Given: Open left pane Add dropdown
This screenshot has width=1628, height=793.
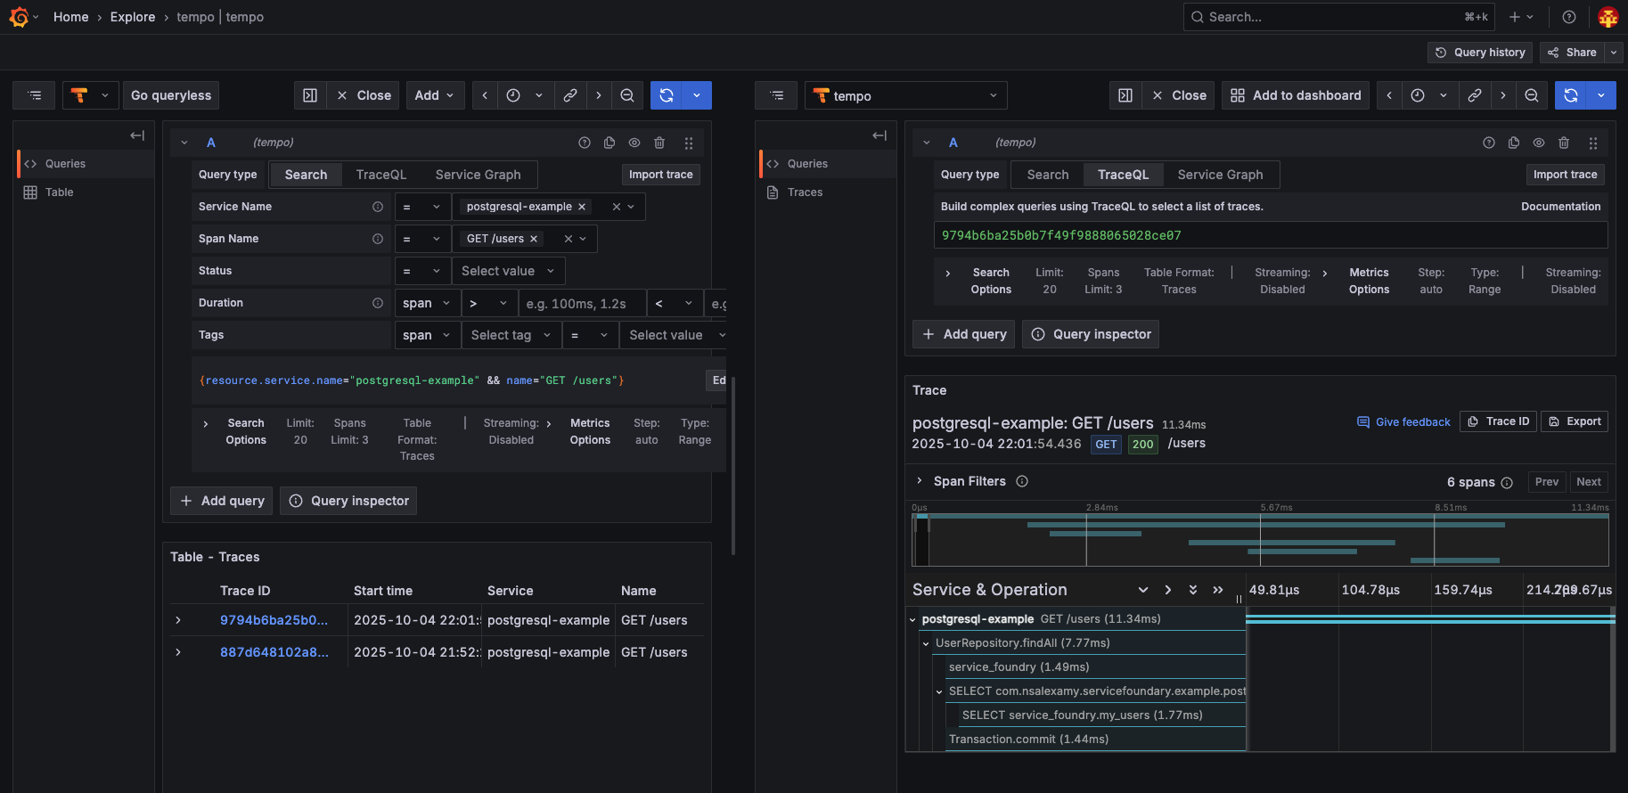Looking at the screenshot, I should tap(435, 95).
